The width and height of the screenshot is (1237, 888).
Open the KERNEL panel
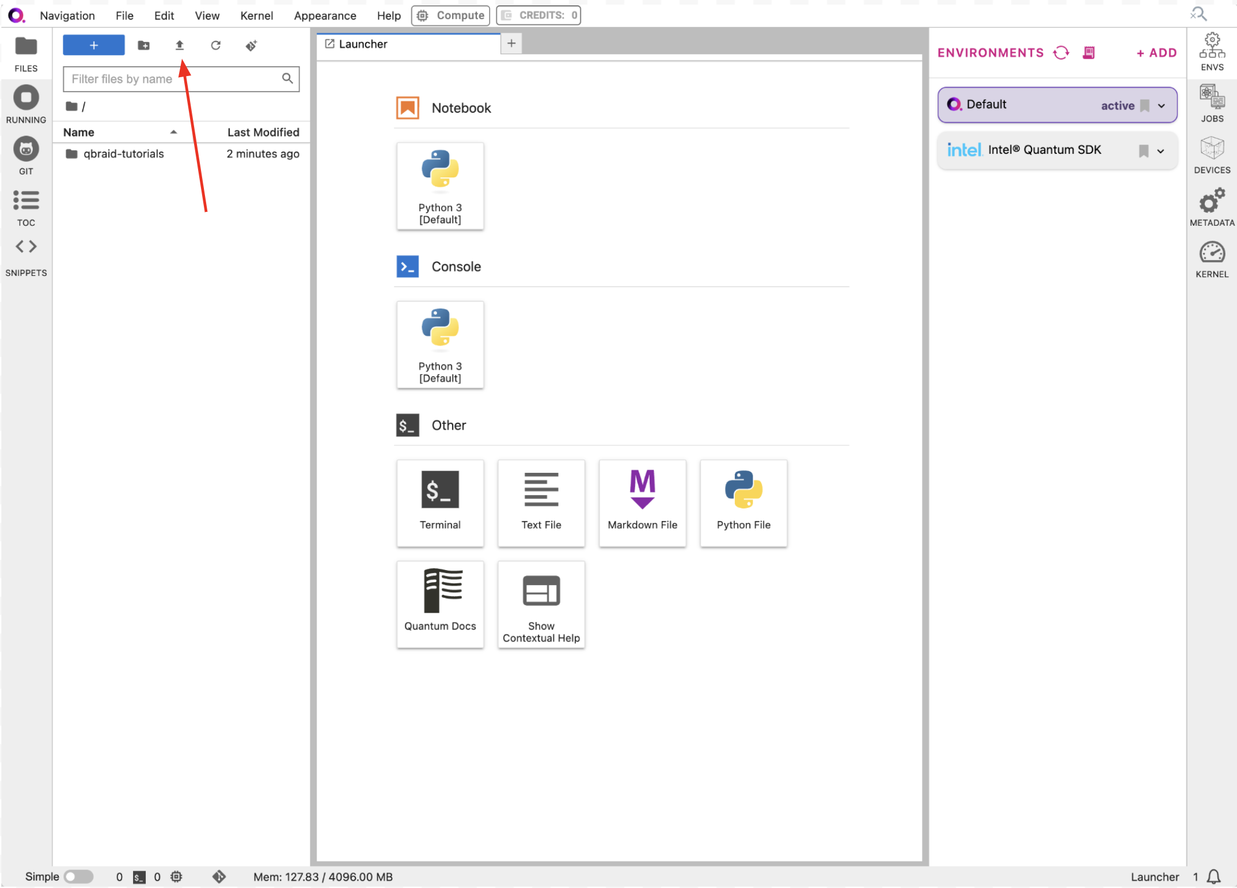point(1212,259)
